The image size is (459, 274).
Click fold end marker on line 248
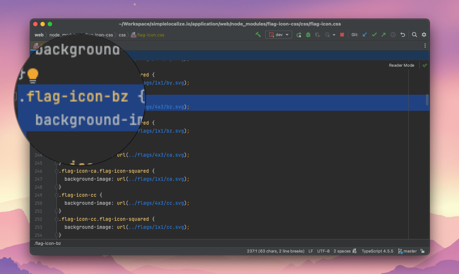56,187
